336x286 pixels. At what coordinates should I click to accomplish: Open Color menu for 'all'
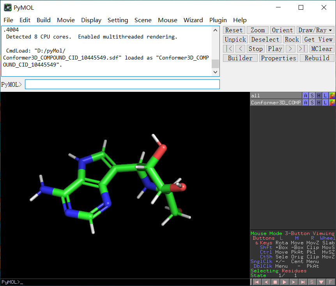coord(332,96)
